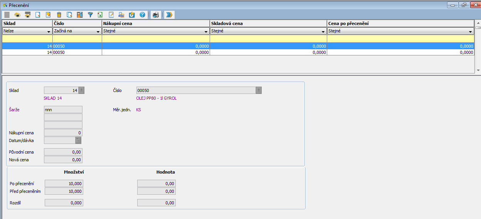Click the printer icon
The height and width of the screenshot is (219, 481).
click(x=156, y=15)
